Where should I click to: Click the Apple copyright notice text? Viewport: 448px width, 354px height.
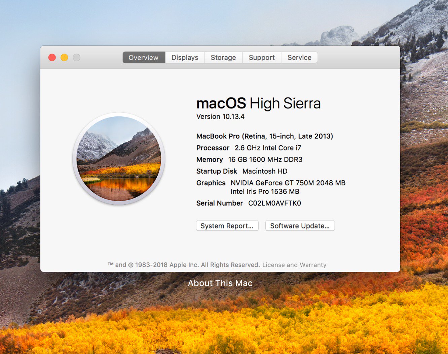184,265
